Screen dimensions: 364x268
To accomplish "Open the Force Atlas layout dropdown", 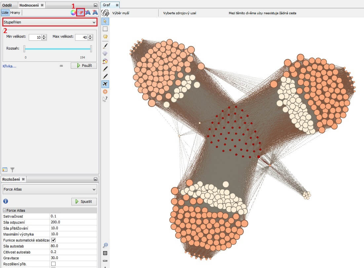I will tap(50, 189).
